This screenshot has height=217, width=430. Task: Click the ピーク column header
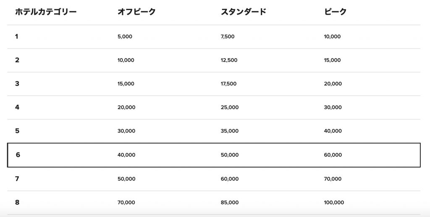(336, 12)
